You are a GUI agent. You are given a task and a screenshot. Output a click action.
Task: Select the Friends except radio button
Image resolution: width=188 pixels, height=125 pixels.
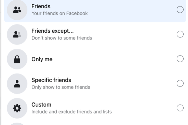(180, 34)
